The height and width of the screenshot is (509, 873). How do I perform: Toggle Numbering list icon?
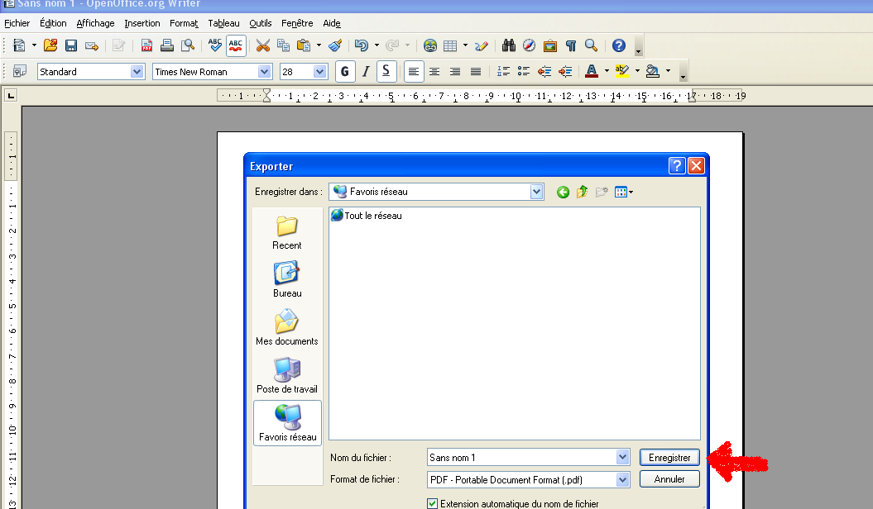click(503, 72)
